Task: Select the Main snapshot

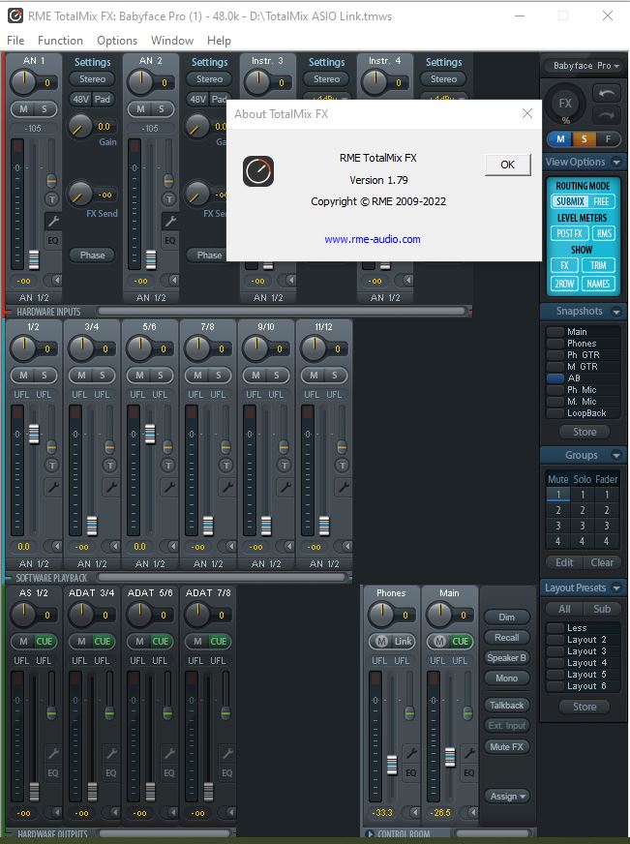Action: 583,332
